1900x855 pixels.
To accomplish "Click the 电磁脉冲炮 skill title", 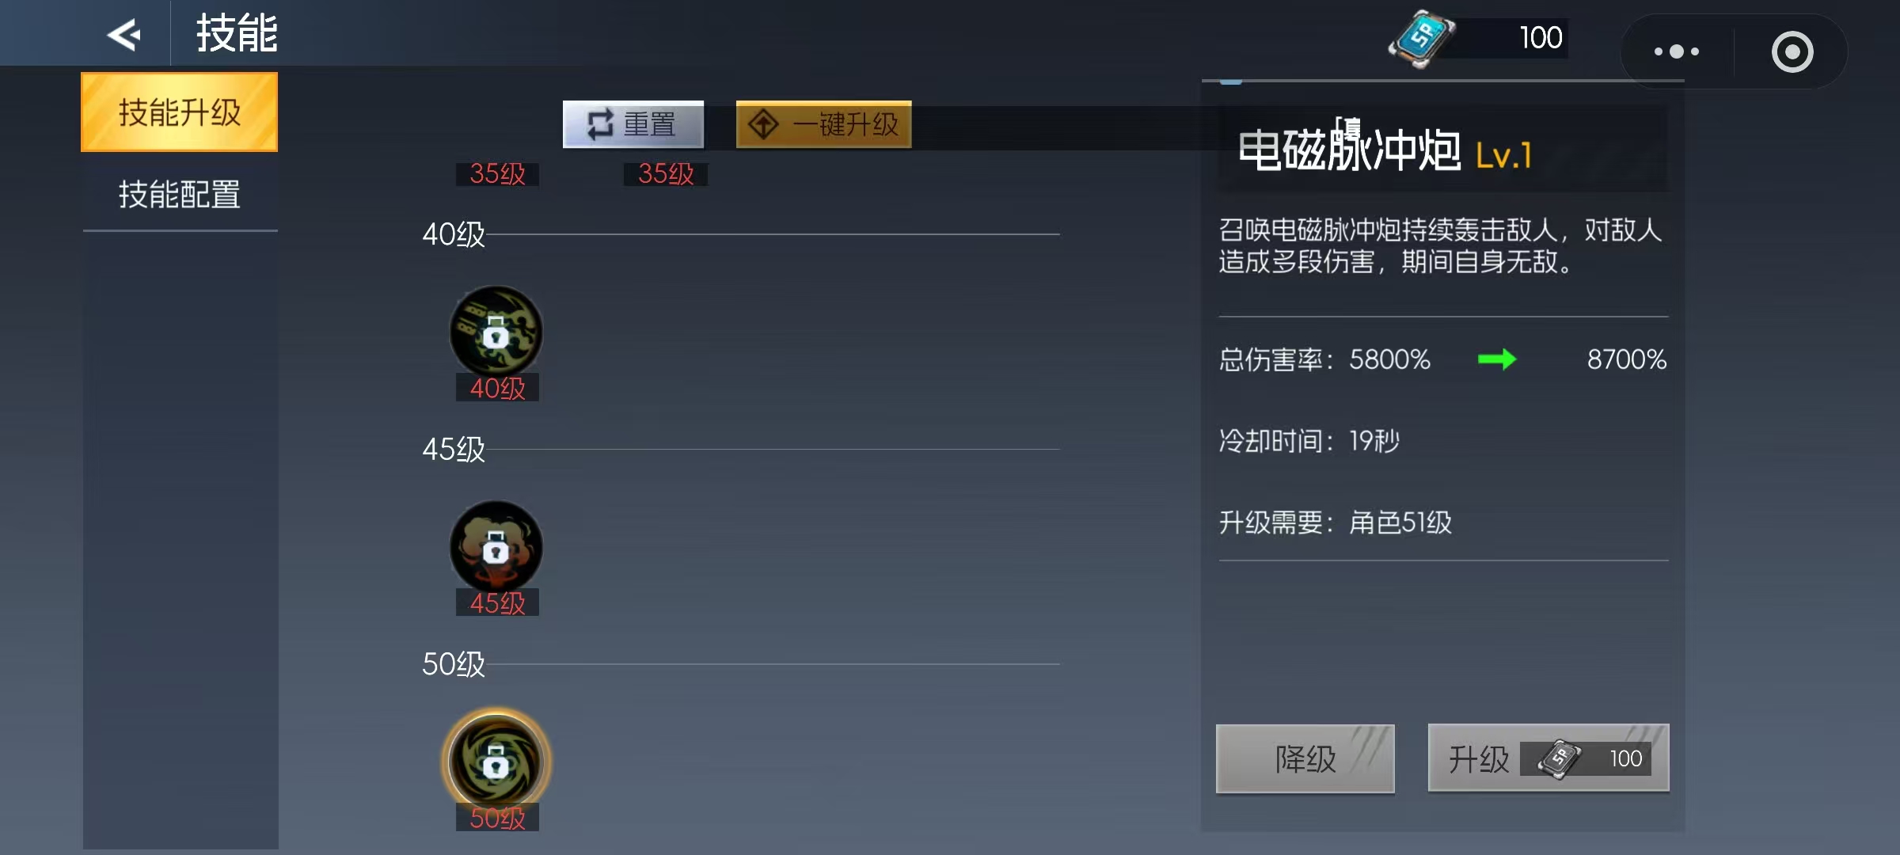I will point(1349,148).
